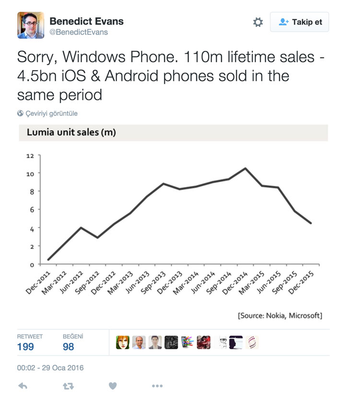Open the pink swirl logo avatar
349x402 pixels.
[252, 342]
